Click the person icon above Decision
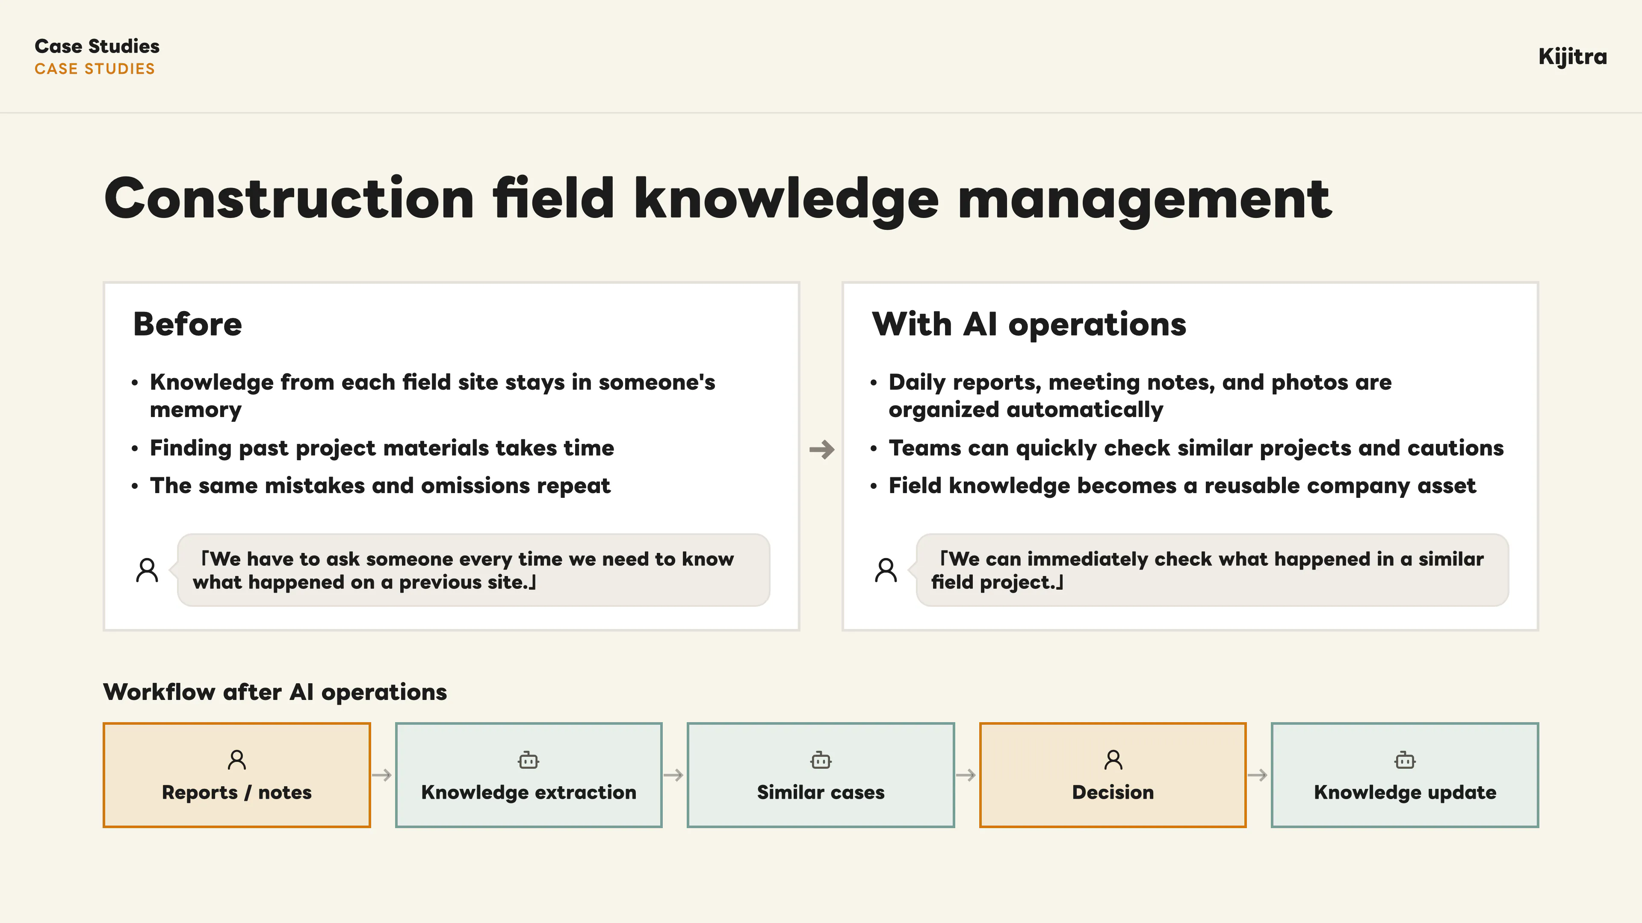 pos(1113,759)
